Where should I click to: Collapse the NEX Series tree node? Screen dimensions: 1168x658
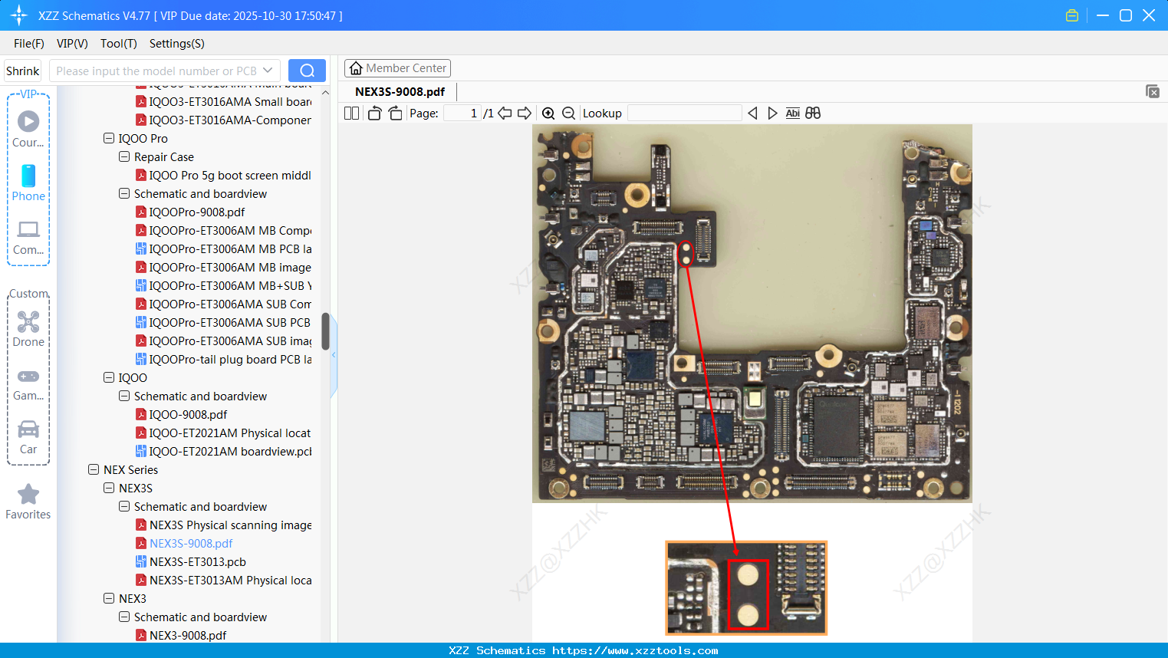(x=94, y=470)
